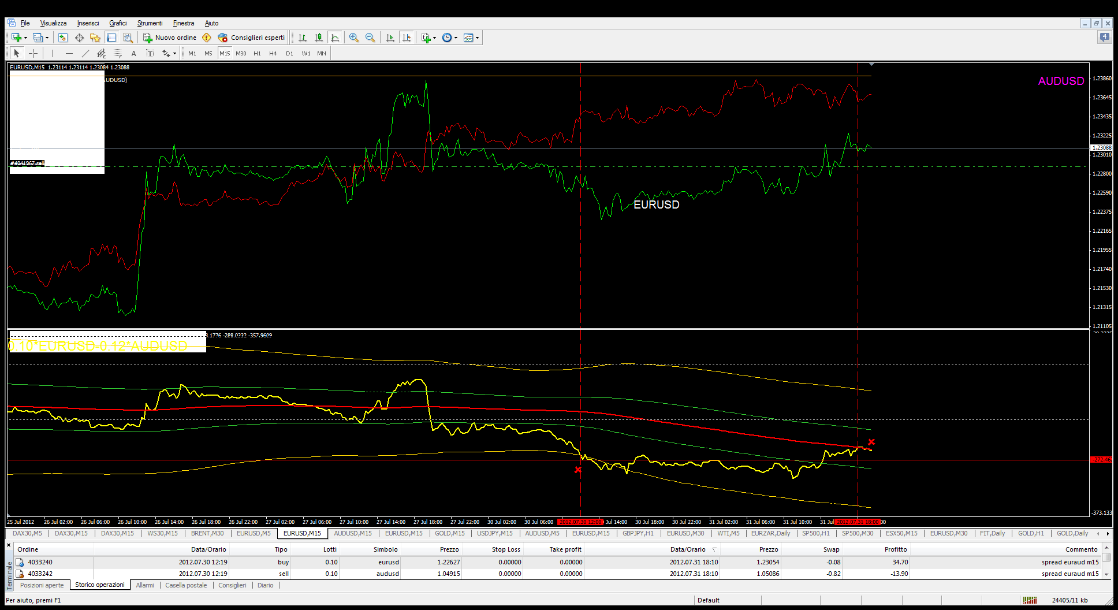This screenshot has height=610, width=1118.
Task: Toggle chart shift icon
Action: (x=407, y=38)
